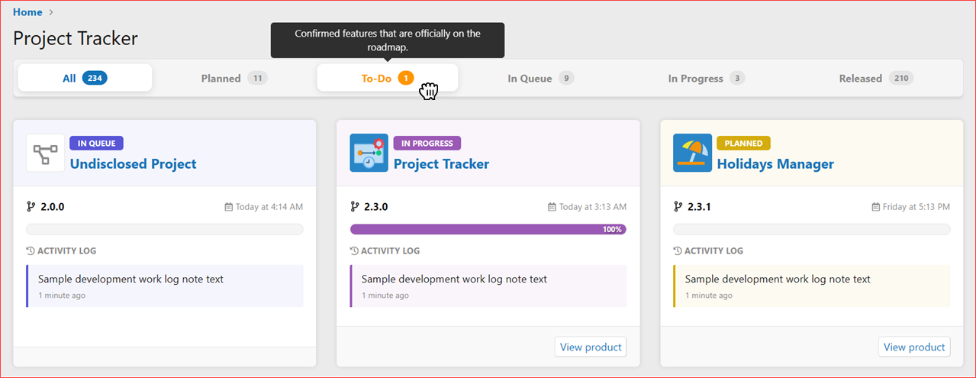Click the 234 count badge on All
The image size is (976, 378).
95,78
